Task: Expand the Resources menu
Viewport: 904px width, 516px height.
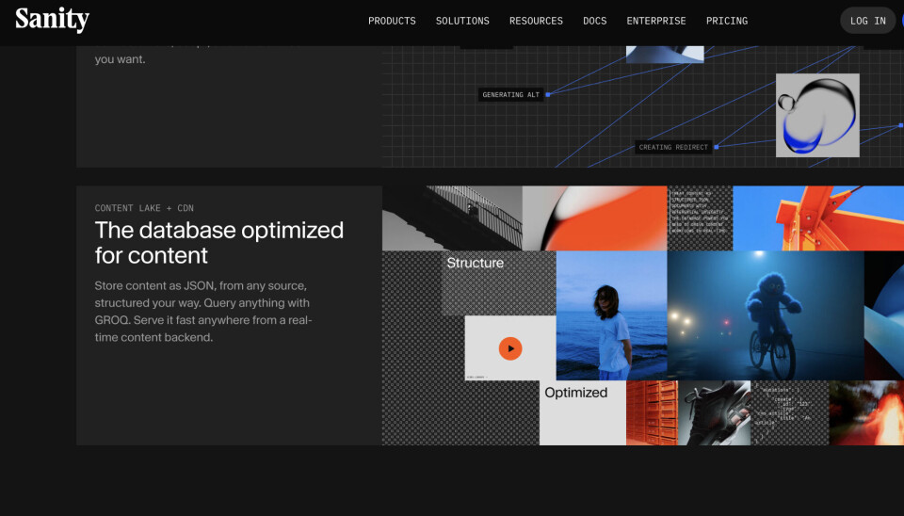Action: pos(536,21)
